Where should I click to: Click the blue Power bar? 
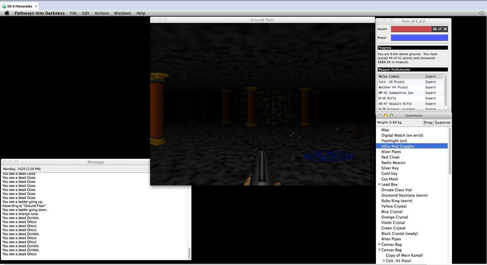coord(419,38)
